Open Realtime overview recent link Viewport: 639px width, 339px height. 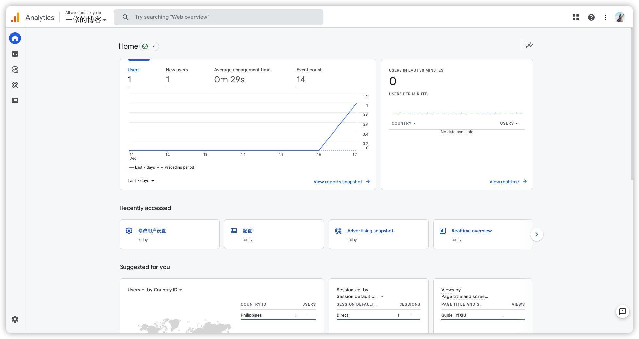point(472,231)
